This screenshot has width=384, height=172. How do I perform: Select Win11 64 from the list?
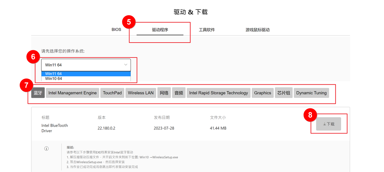click(86, 74)
